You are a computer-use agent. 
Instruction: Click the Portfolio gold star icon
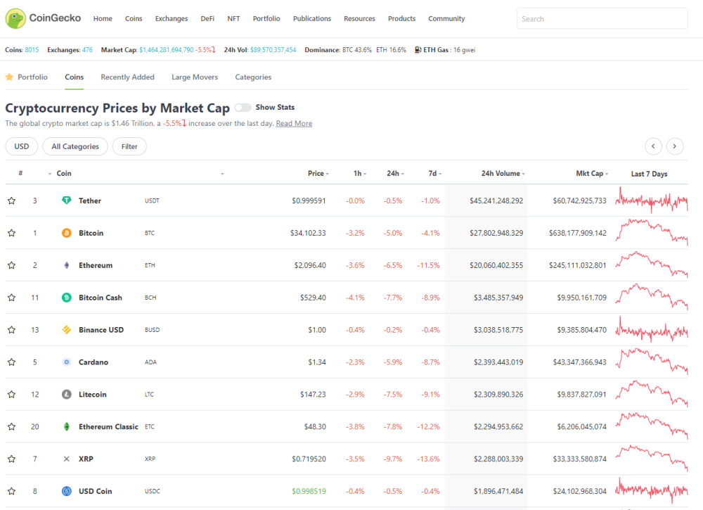(9, 77)
